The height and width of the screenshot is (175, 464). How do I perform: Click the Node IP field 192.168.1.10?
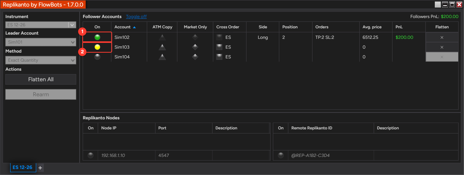127,155
